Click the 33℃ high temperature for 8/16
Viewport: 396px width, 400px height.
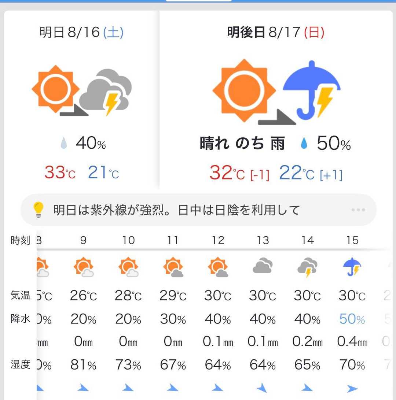(x=60, y=173)
